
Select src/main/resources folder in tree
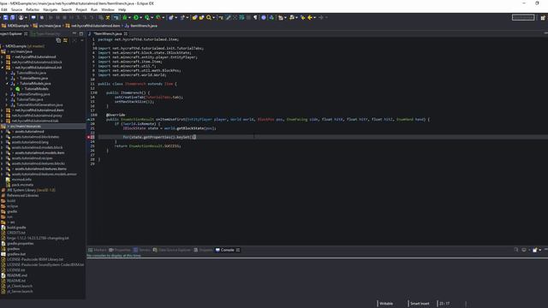[x=25, y=126]
